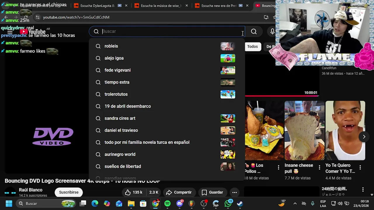374x210 pixels.
Task: Open options menu for Insane cheese pull
Action: point(319,167)
